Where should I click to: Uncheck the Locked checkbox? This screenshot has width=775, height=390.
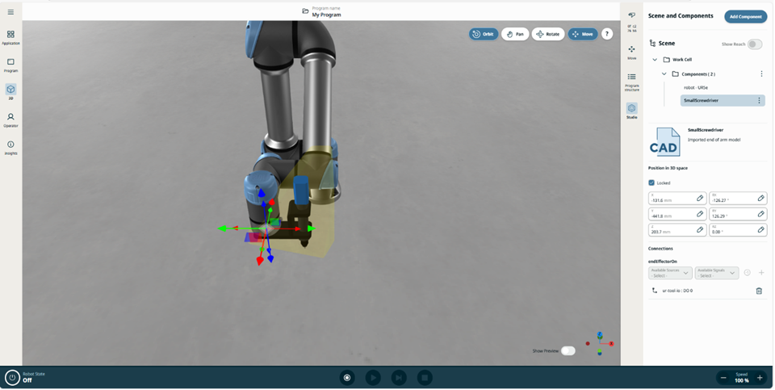click(x=652, y=182)
